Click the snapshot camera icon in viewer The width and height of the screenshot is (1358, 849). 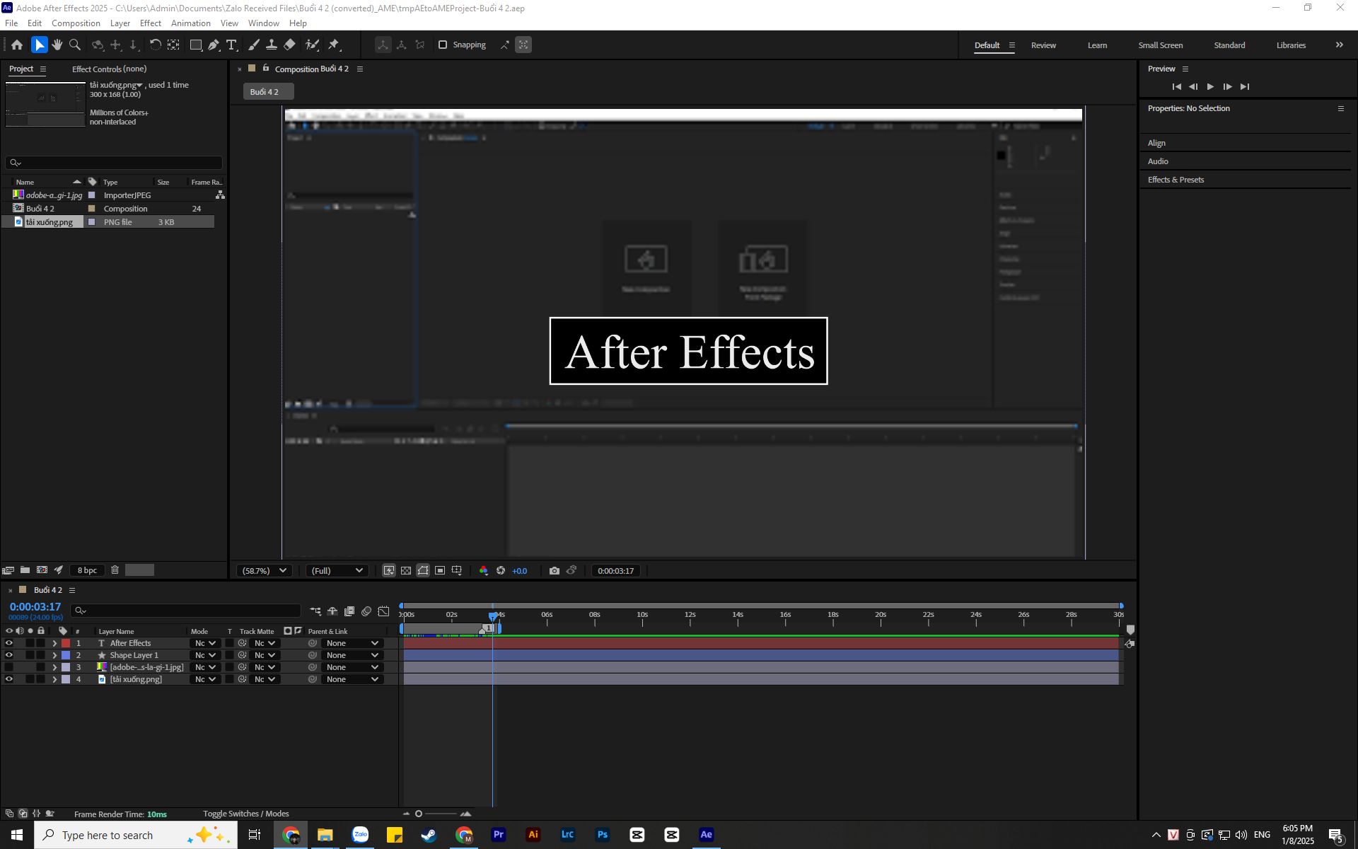pos(555,570)
